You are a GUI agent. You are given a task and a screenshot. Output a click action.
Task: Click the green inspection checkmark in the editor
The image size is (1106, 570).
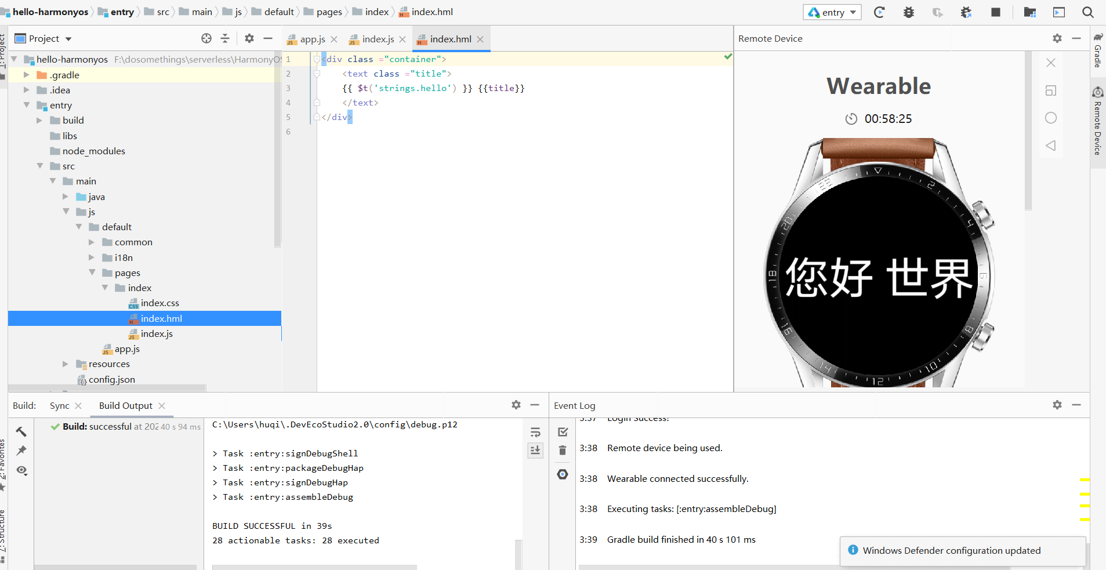728,57
